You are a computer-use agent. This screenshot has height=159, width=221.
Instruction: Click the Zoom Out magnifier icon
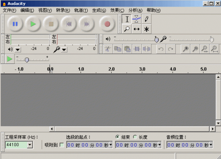tap(195, 49)
